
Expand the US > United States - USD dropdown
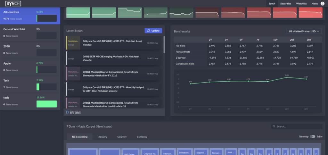pyautogui.click(x=304, y=31)
